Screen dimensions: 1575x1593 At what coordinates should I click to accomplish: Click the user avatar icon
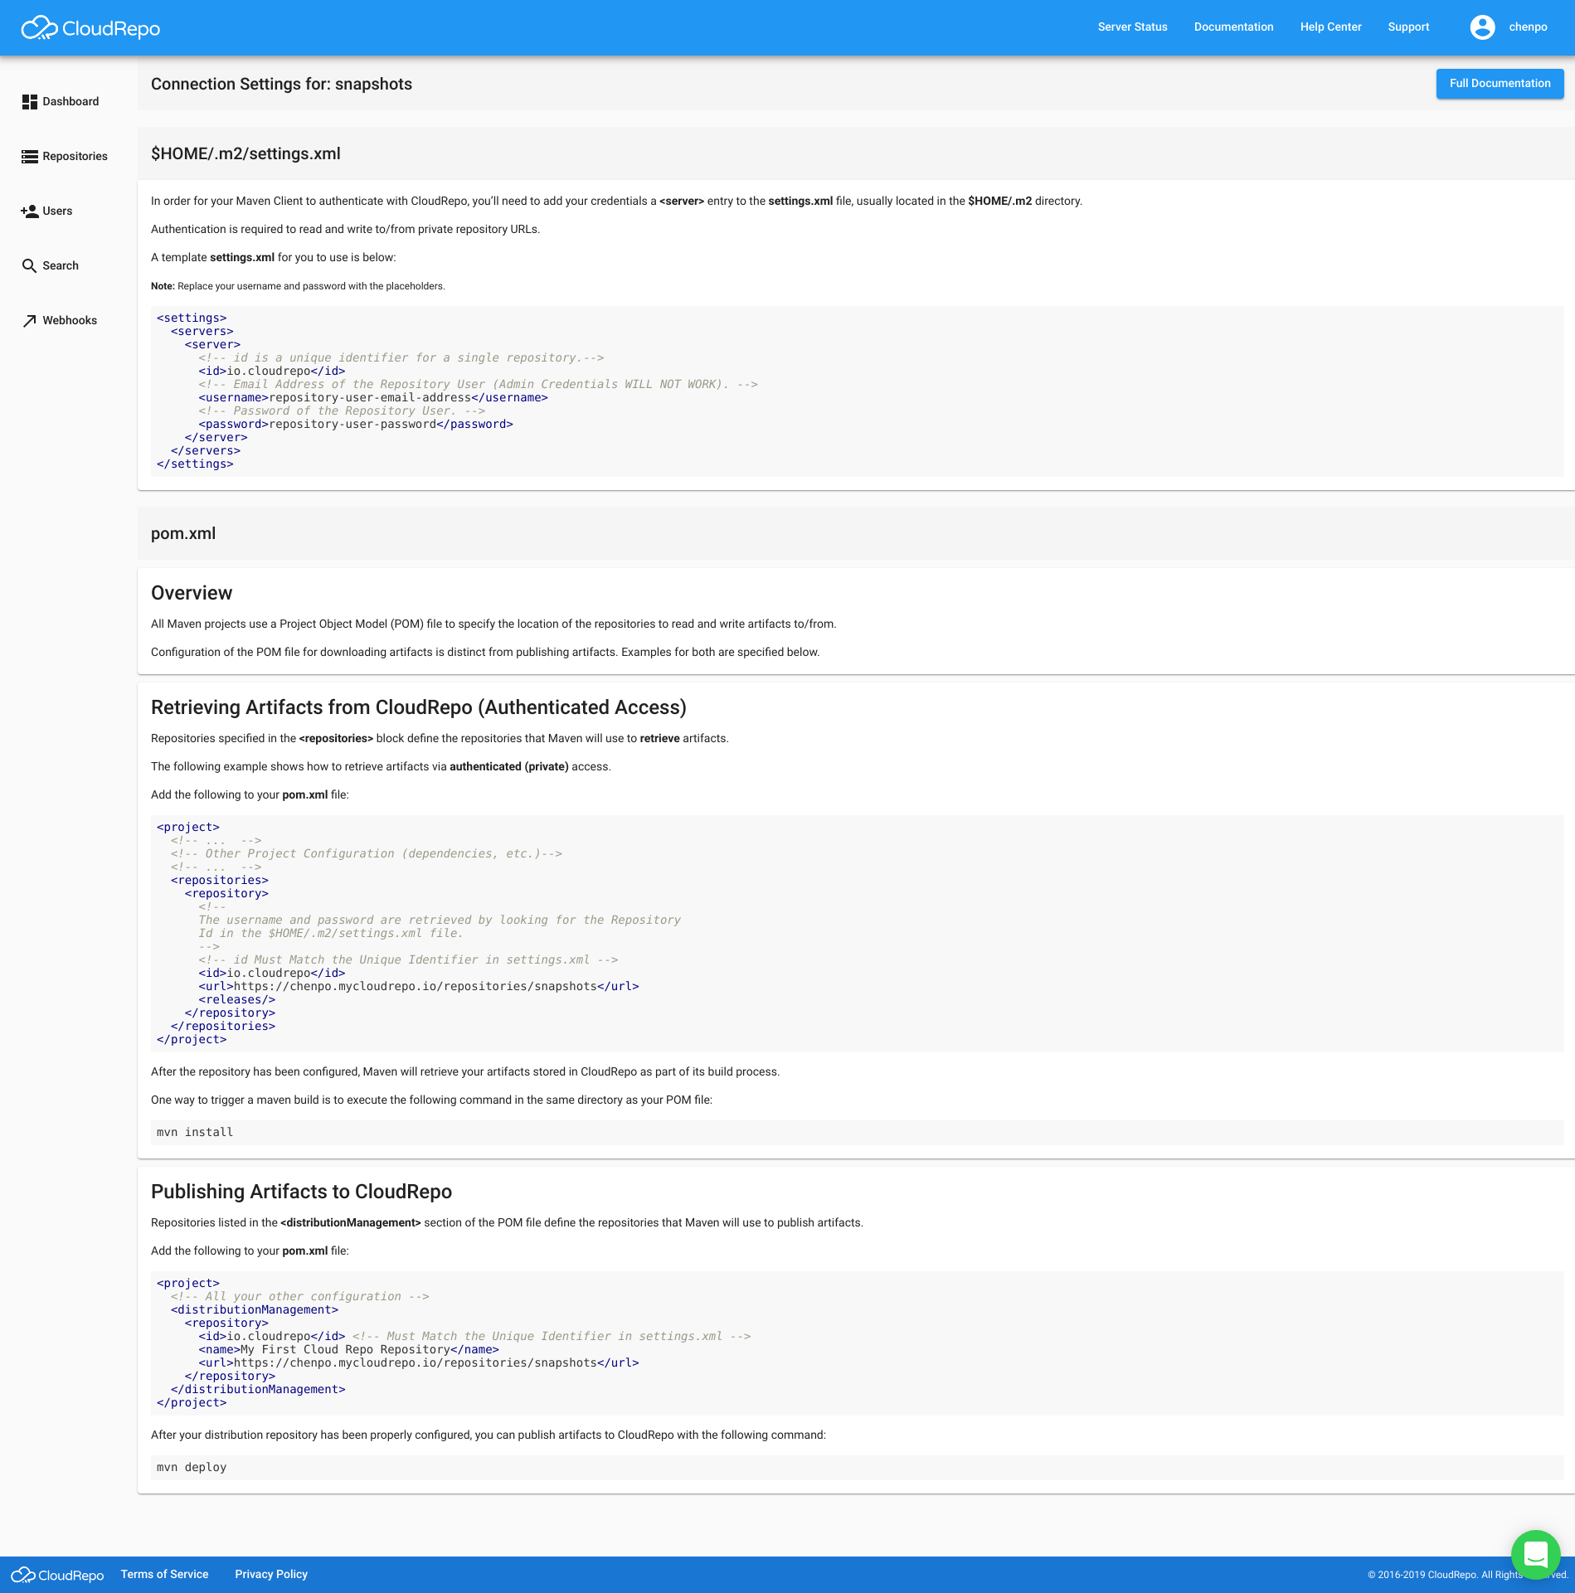(1482, 27)
